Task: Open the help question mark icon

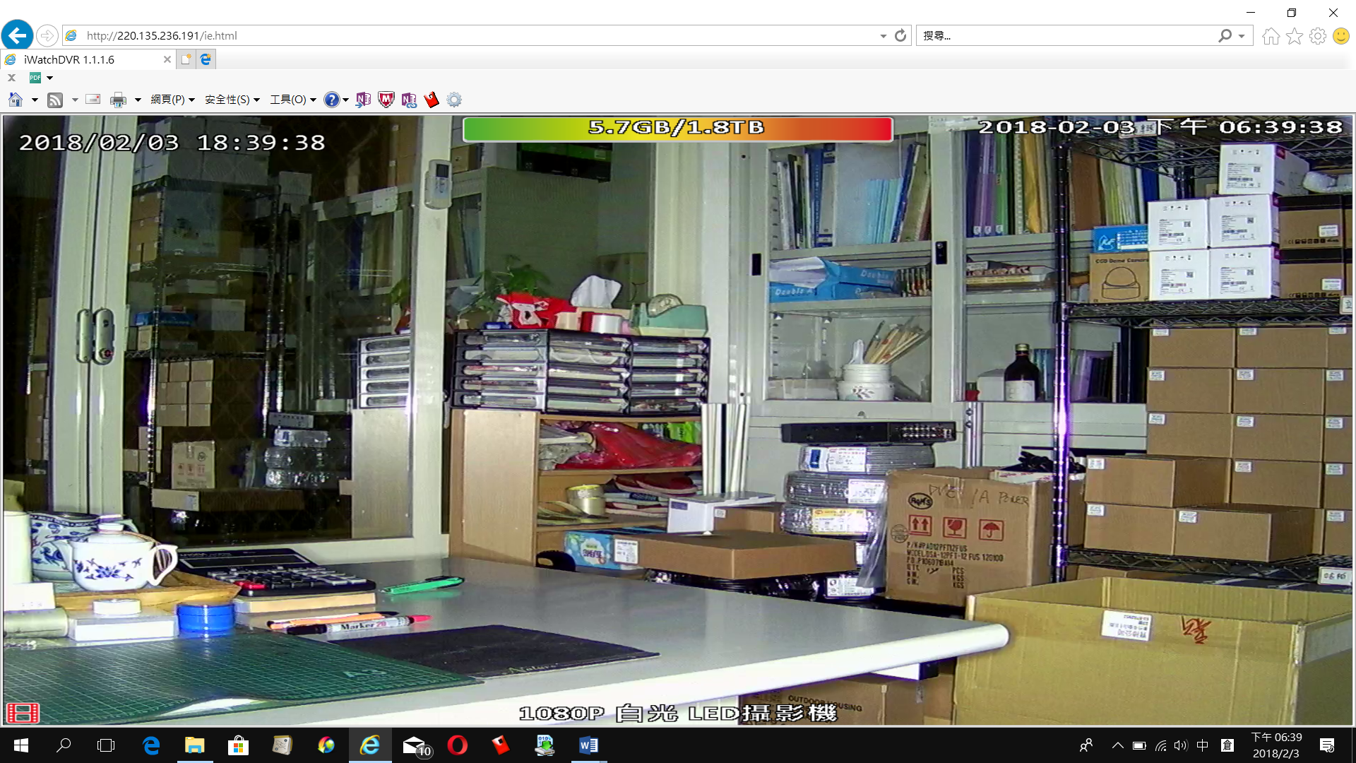Action: point(331,100)
